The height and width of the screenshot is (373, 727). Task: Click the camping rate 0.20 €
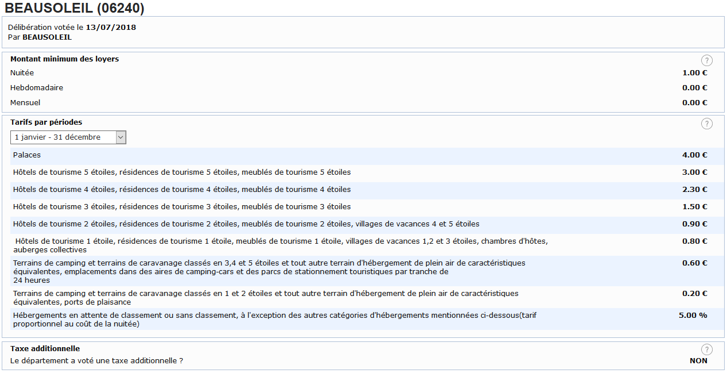(695, 294)
